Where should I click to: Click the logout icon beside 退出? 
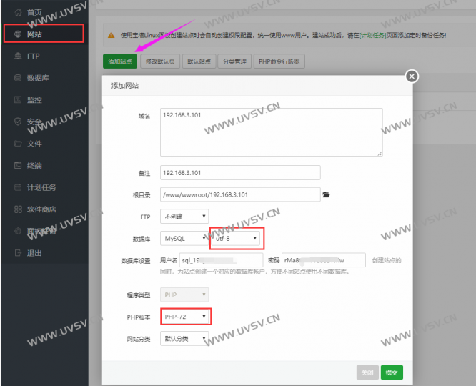click(x=18, y=252)
